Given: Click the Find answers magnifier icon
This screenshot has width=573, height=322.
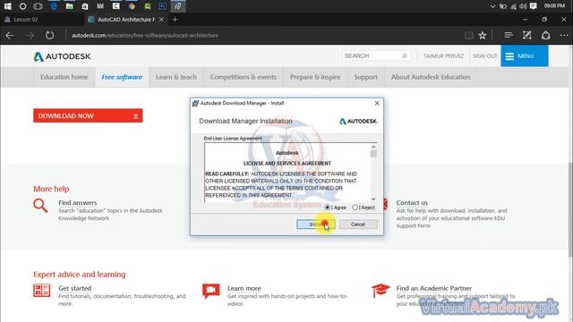Looking at the screenshot, I should pyautogui.click(x=40, y=206).
